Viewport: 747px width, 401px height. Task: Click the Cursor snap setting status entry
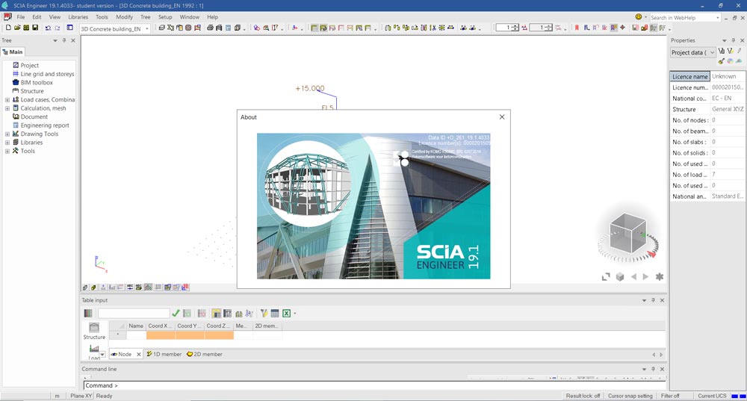coord(630,396)
